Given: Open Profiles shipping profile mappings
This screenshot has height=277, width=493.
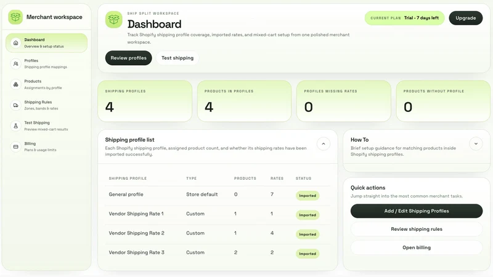Looking at the screenshot, I should (x=47, y=64).
